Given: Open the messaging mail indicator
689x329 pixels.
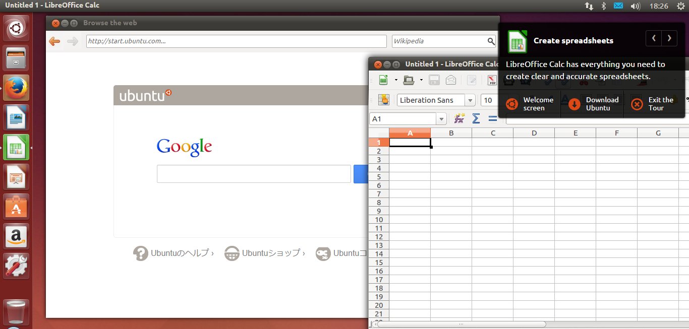Looking at the screenshot, I should pos(618,6).
